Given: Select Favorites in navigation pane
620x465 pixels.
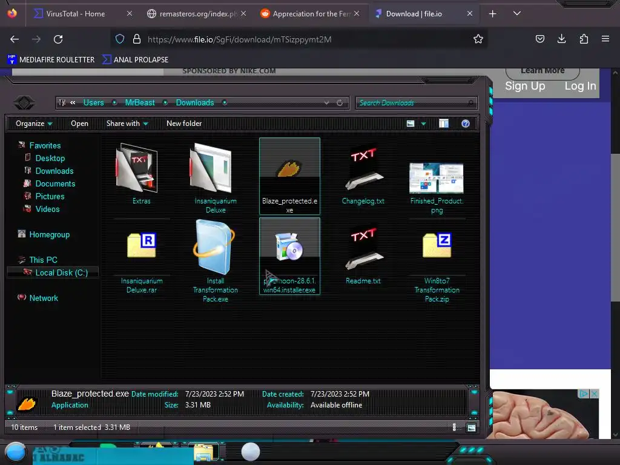Looking at the screenshot, I should coord(45,145).
